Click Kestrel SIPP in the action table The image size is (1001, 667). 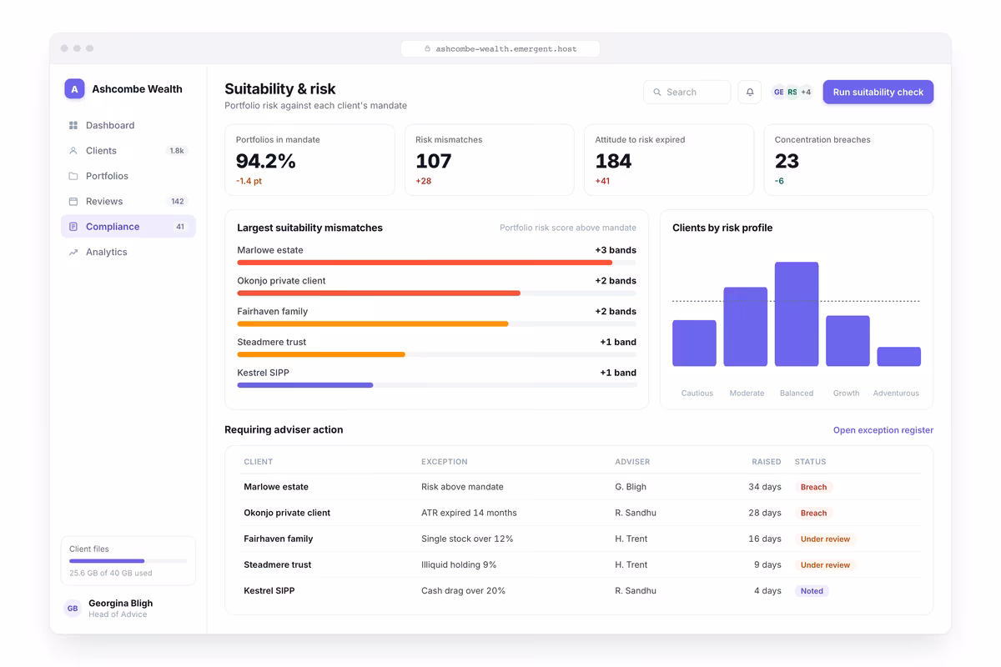[269, 590]
